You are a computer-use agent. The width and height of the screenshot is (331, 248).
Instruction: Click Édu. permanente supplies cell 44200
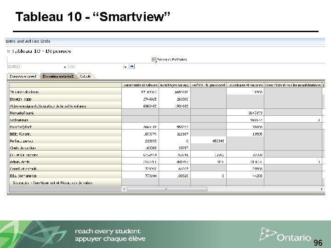pyautogui.click(x=245, y=175)
